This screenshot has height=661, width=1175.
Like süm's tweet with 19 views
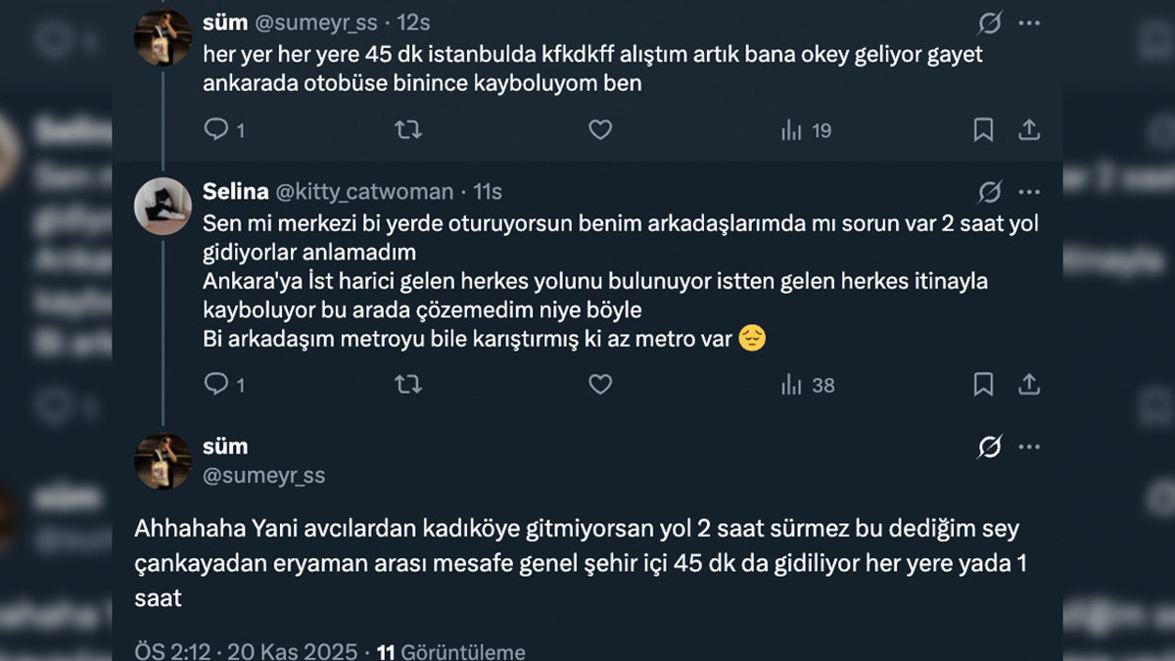(x=599, y=130)
